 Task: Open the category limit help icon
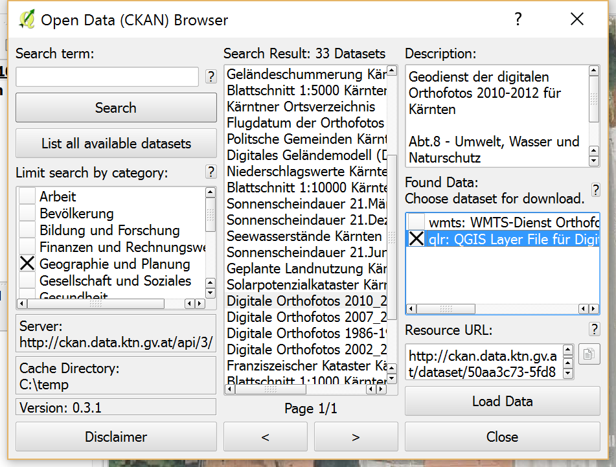[x=211, y=172]
